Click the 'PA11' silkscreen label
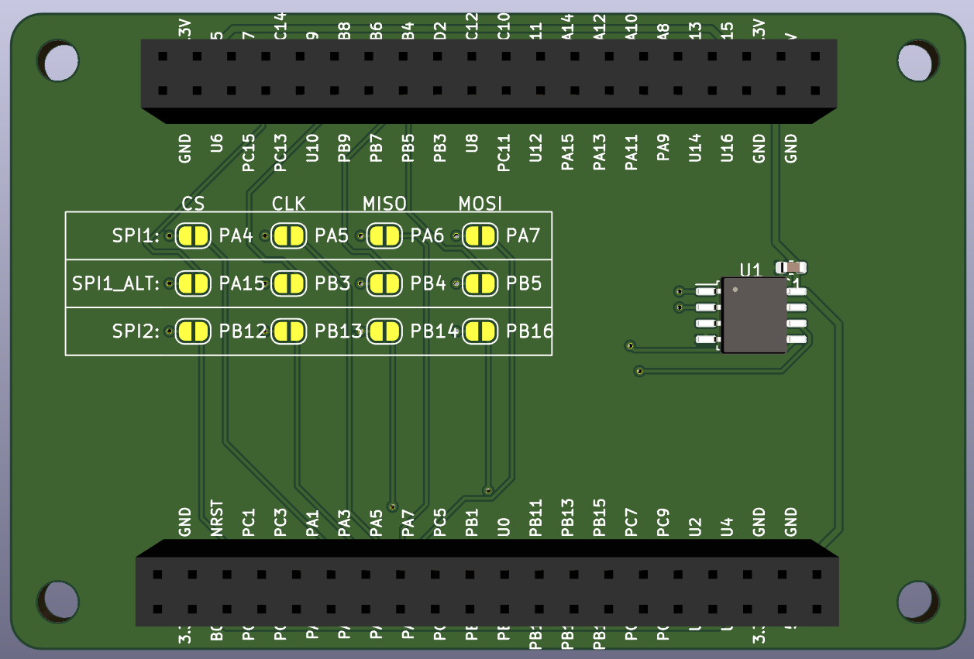This screenshot has width=974, height=659. (x=632, y=152)
